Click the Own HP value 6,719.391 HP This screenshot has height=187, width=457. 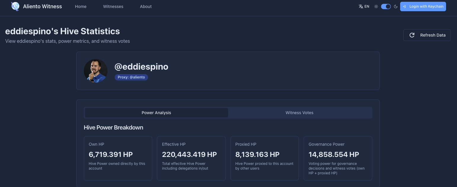[111, 154]
